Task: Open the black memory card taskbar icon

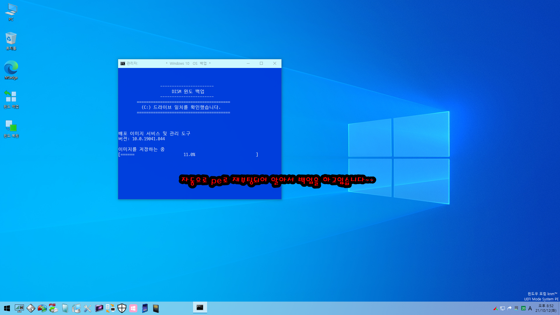Action: pyautogui.click(x=156, y=308)
